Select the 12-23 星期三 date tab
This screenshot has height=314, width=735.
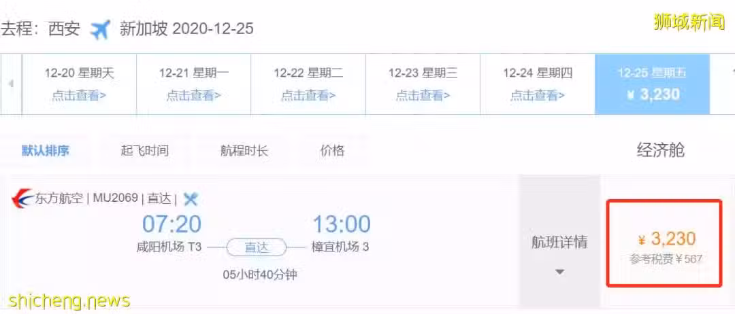(x=423, y=84)
